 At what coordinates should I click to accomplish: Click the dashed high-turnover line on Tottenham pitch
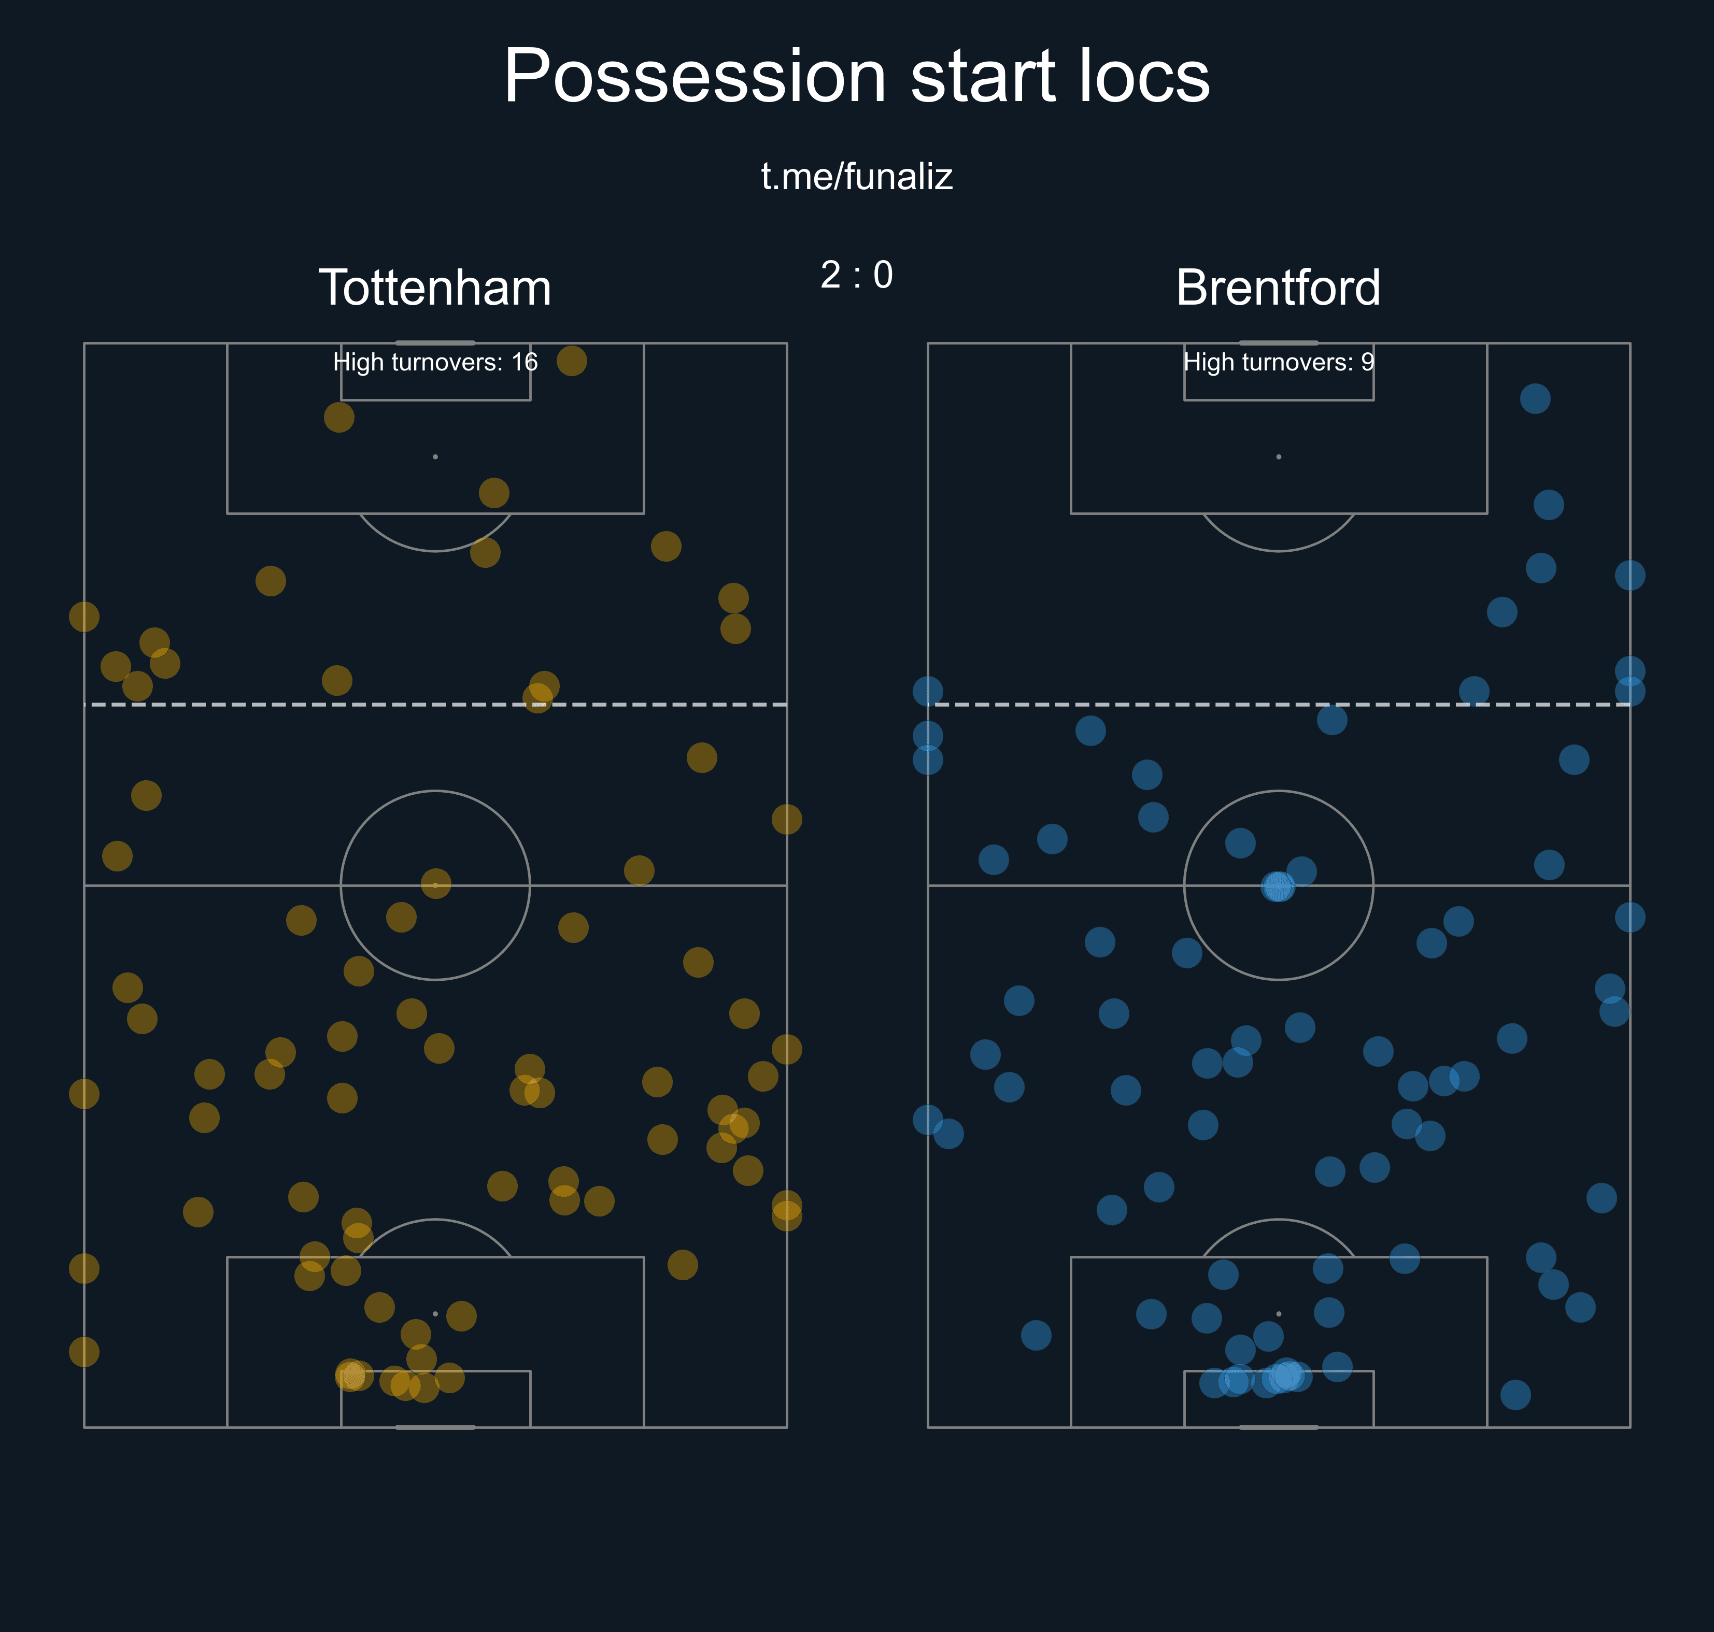261,705
